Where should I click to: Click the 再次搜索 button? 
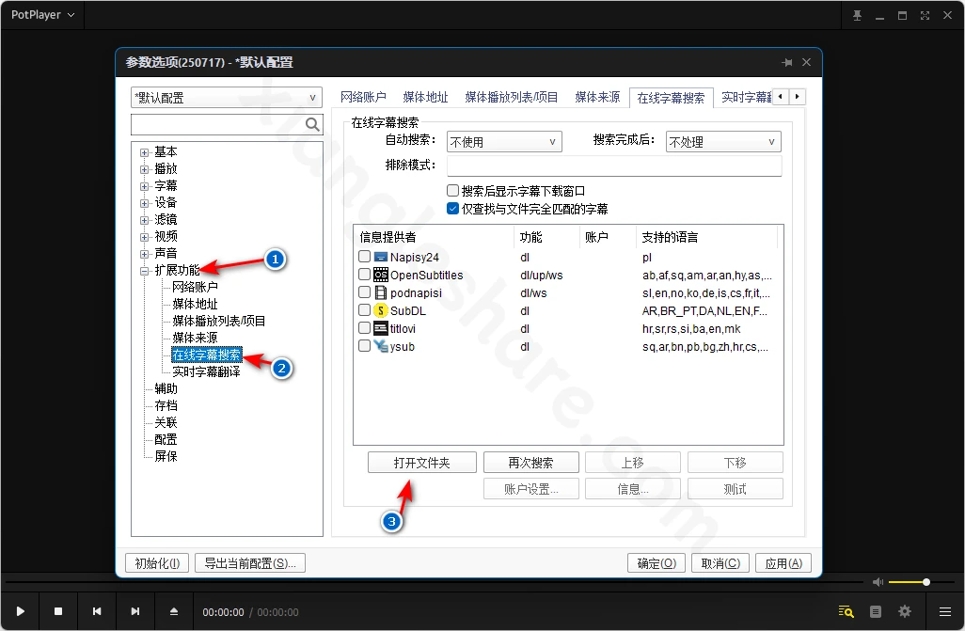tap(531, 463)
